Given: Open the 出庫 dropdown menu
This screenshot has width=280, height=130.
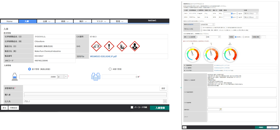Looking at the screenshot, I should pos(44,21).
